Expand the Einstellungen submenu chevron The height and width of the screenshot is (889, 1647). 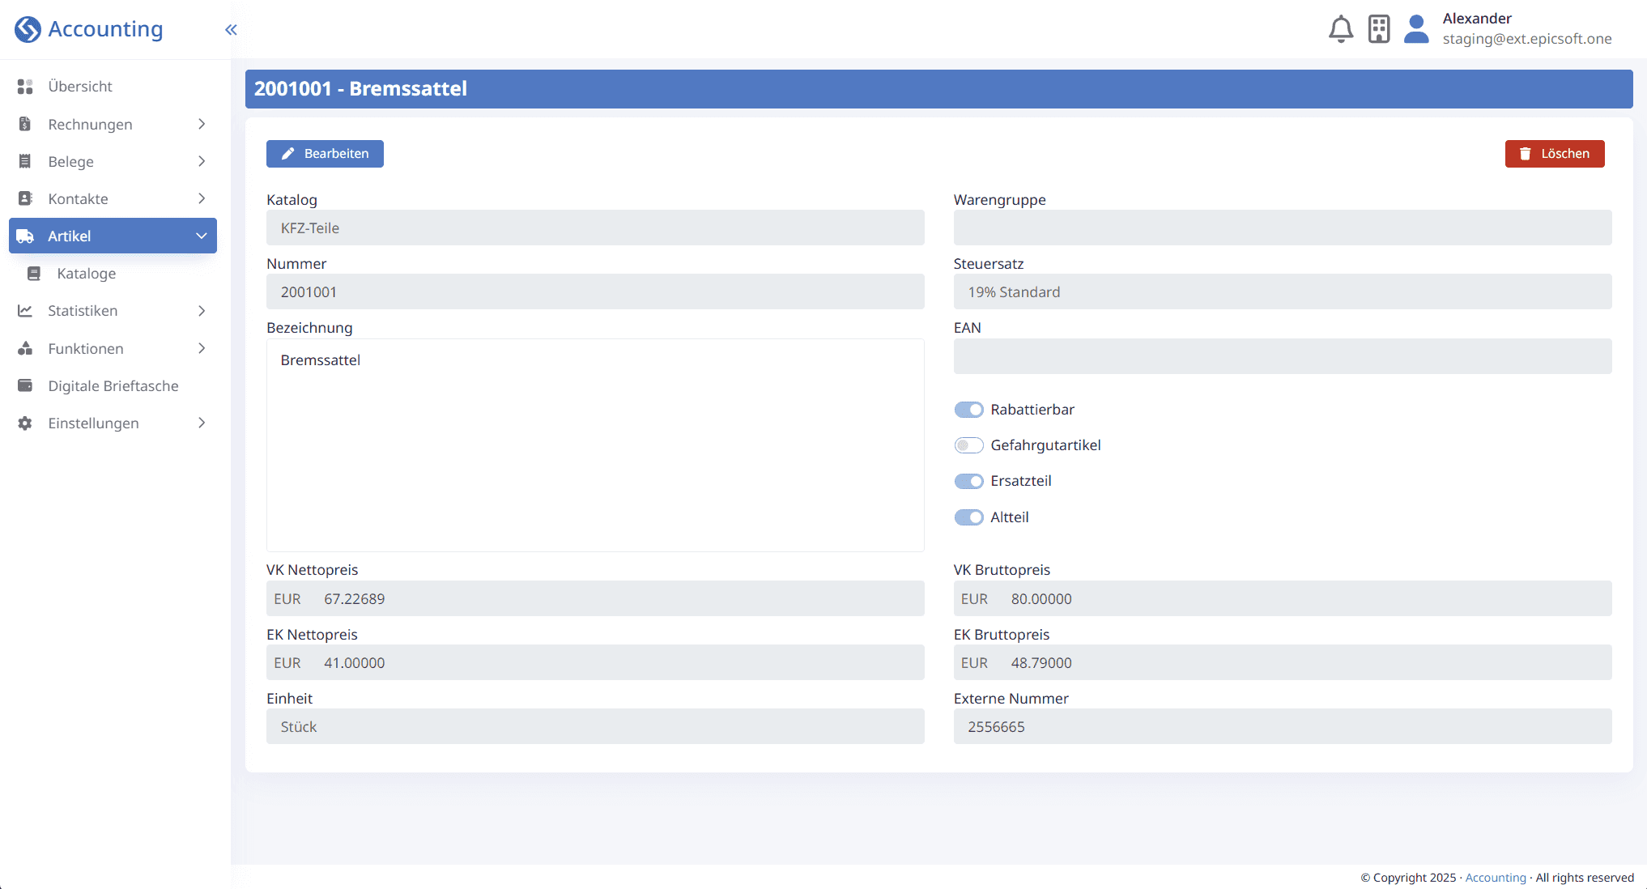pyautogui.click(x=202, y=423)
